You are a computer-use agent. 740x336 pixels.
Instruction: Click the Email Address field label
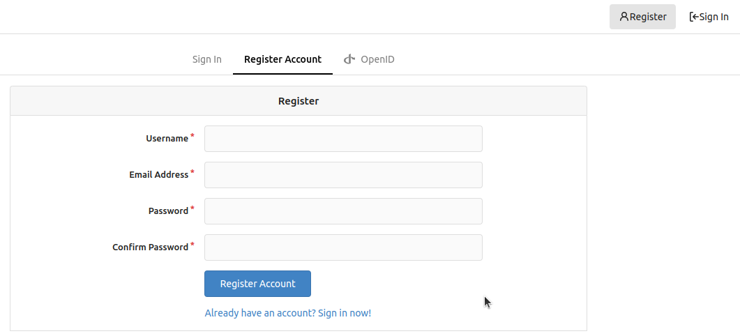[158, 174]
